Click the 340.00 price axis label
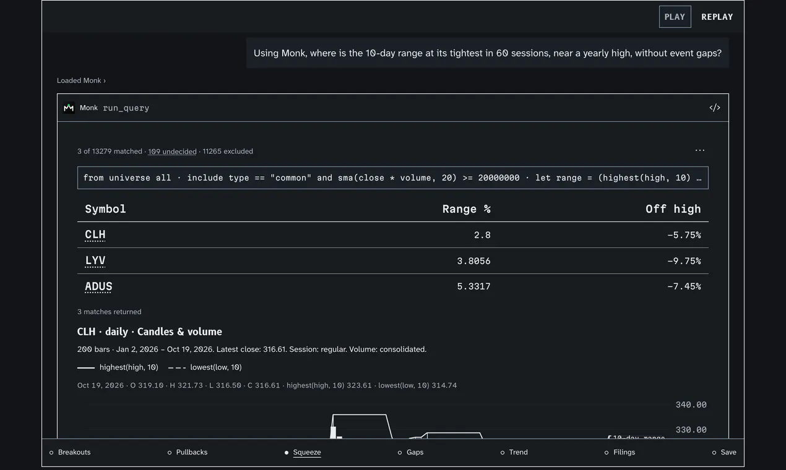The width and height of the screenshot is (786, 470). click(x=691, y=405)
